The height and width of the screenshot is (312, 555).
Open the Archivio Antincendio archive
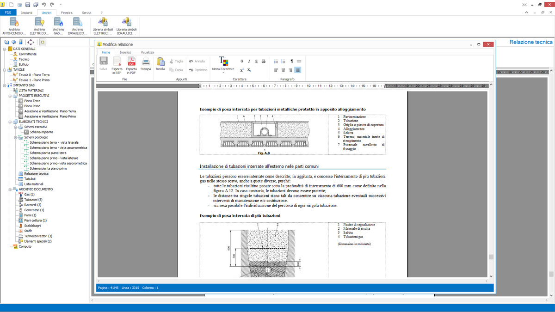click(13, 26)
